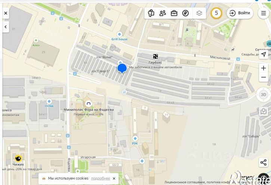Screen dimensions: 271x185
Task: Click building number 29 on the map
Action: point(43,52)
